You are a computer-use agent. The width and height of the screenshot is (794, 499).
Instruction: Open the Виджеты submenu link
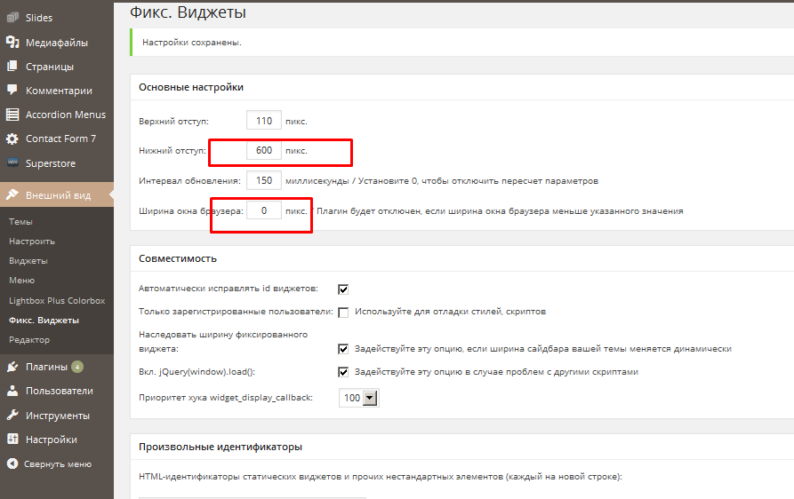tap(28, 261)
